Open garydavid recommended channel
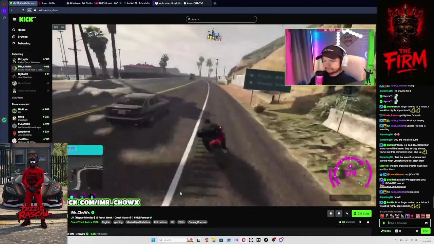Image resolution: width=434 pixels, height=244 pixels. [x=31, y=133]
